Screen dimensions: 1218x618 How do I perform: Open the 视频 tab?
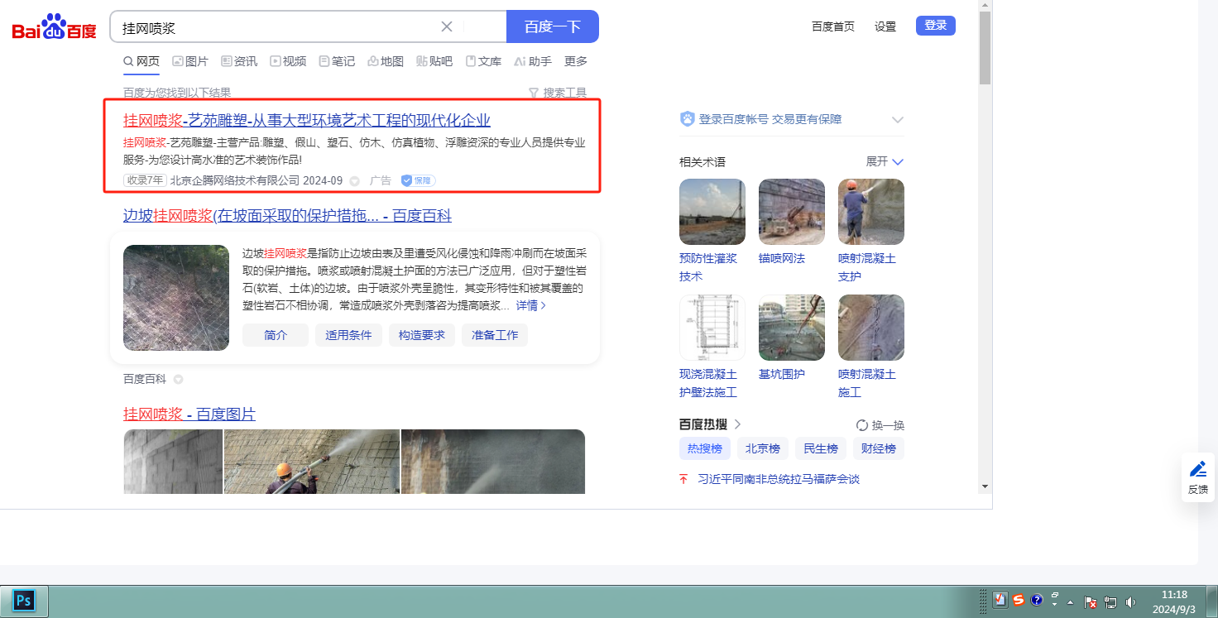point(288,61)
